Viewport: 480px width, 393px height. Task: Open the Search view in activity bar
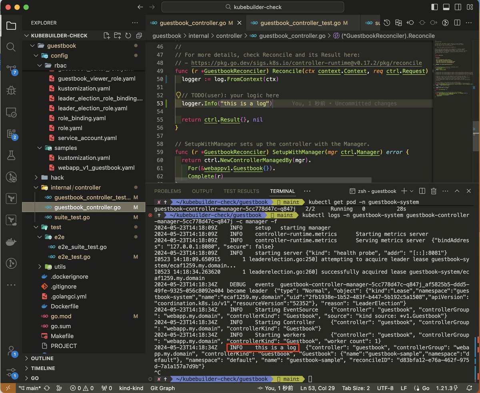pyautogui.click(x=11, y=48)
